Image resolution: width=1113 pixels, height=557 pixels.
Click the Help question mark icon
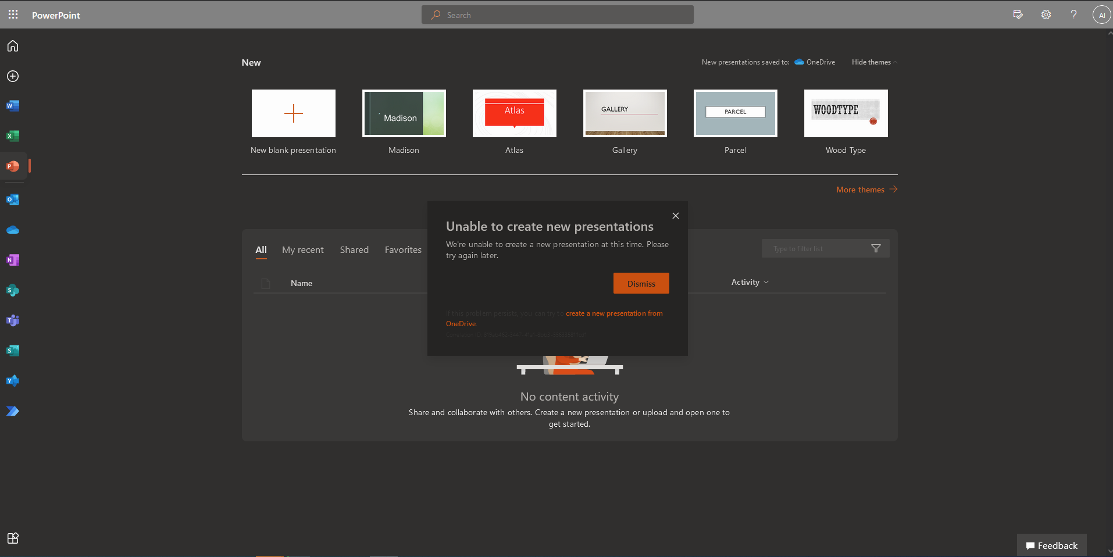pos(1073,15)
